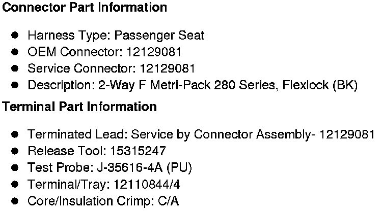Click the bullet beside Harness Type
This screenshot has width=383, height=211.
pyautogui.click(x=15, y=36)
